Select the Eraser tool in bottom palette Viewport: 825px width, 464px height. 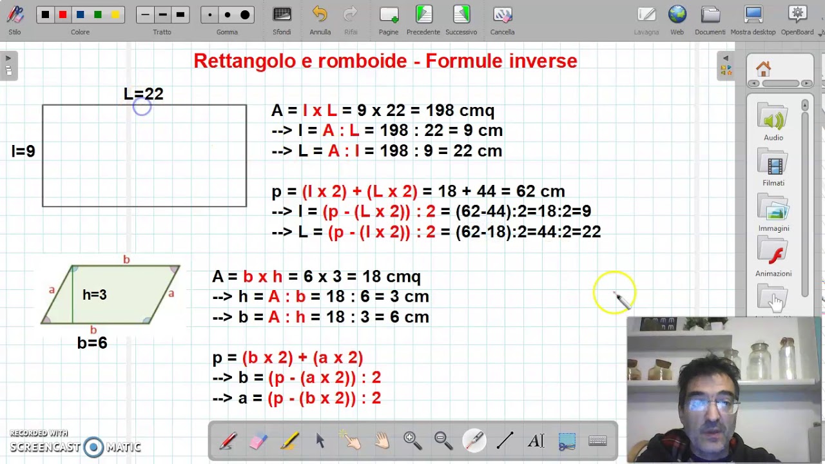258,441
